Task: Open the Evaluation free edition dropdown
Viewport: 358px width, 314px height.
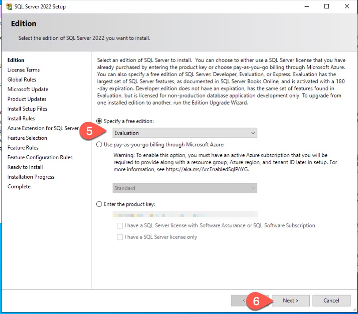Action: (185, 133)
